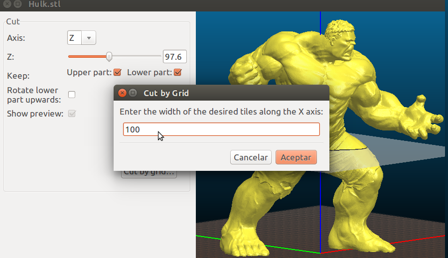Click the partially hidden Cut by grid button

click(149, 174)
